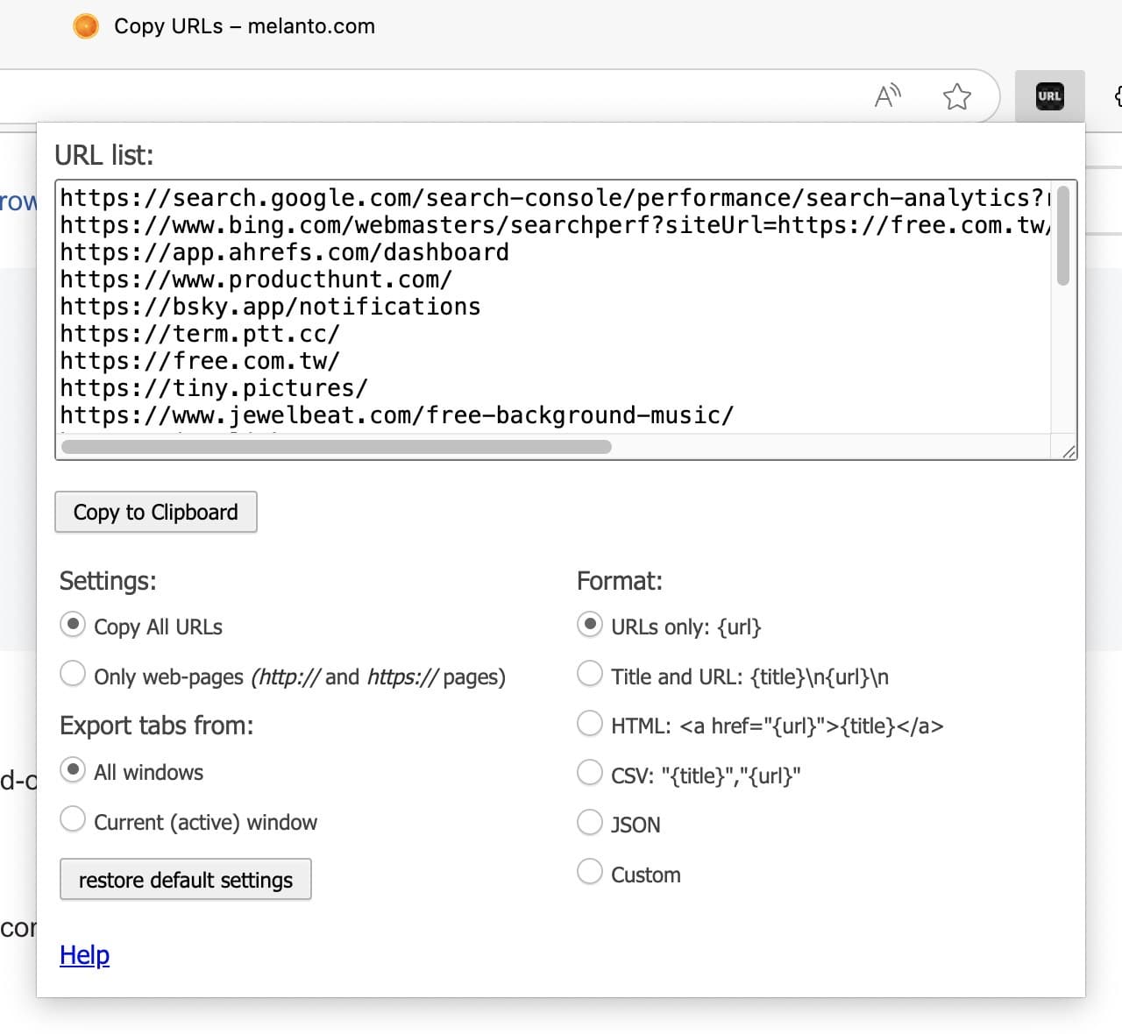Click restore default settings button

click(x=186, y=879)
